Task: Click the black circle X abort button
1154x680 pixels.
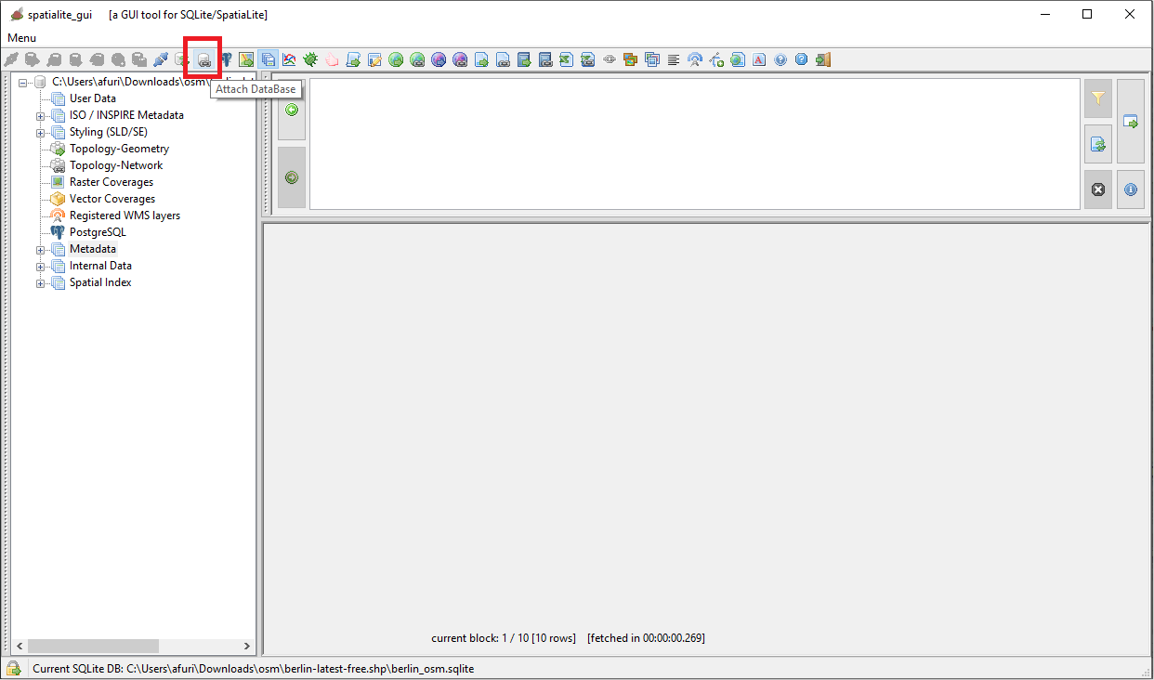Action: (x=1098, y=190)
